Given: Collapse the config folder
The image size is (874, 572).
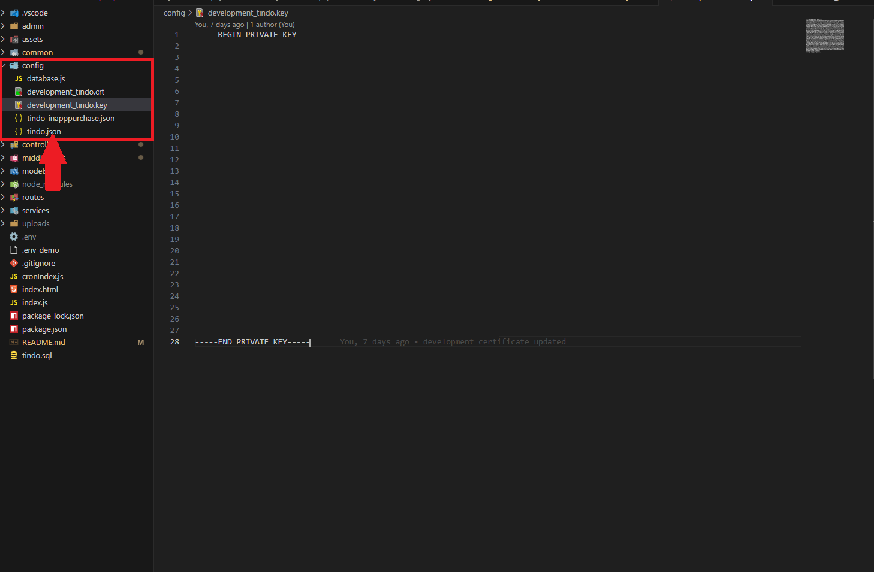Looking at the screenshot, I should click(x=32, y=66).
